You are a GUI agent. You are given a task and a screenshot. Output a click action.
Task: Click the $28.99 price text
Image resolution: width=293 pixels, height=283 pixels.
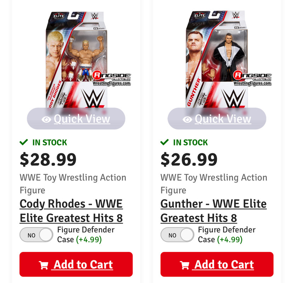click(48, 160)
